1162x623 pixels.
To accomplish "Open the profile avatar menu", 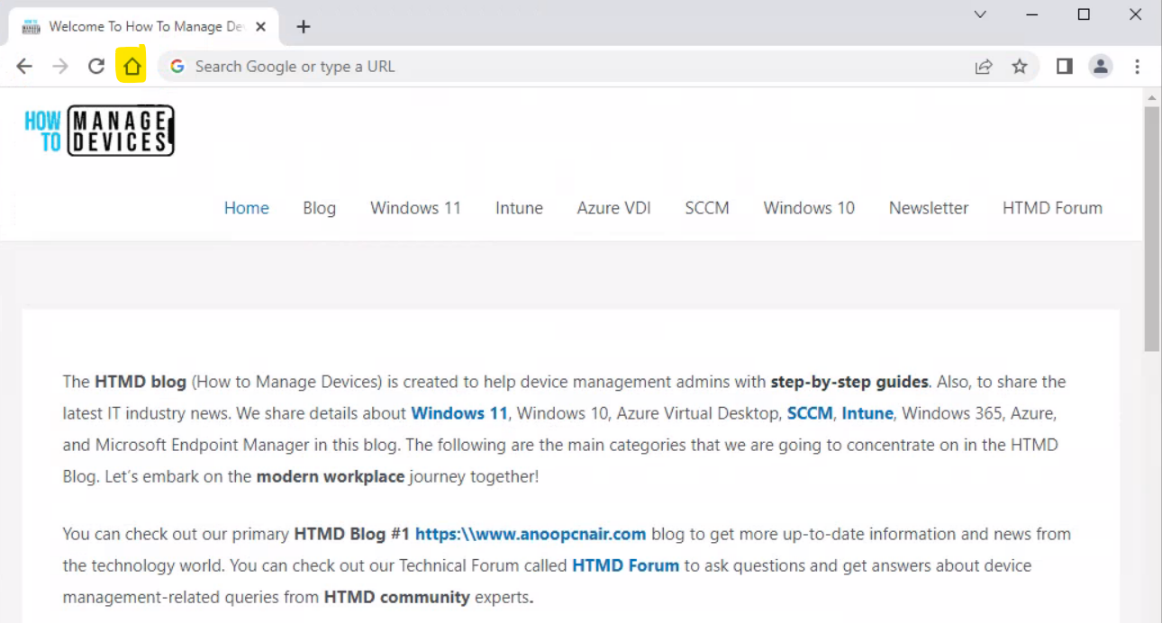I will pos(1101,67).
